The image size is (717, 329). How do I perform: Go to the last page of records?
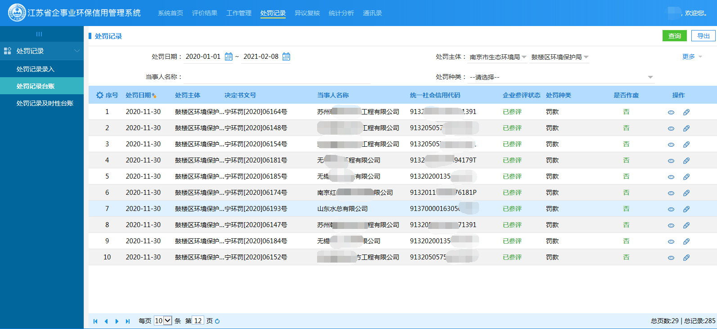(128, 321)
